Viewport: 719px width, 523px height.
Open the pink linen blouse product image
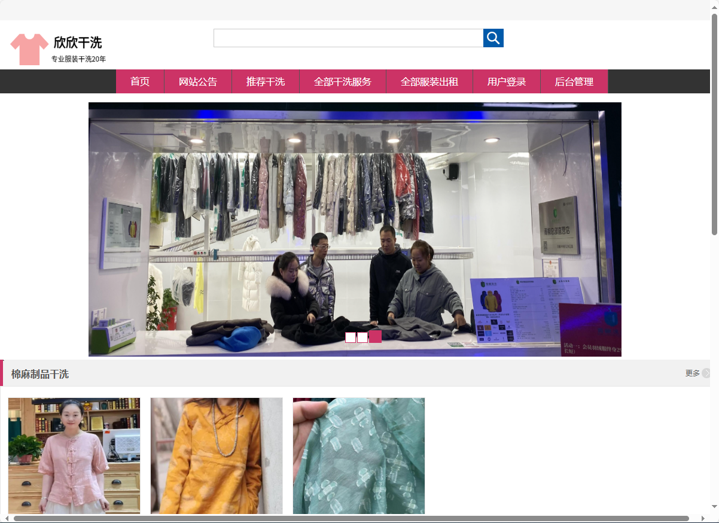coord(74,456)
